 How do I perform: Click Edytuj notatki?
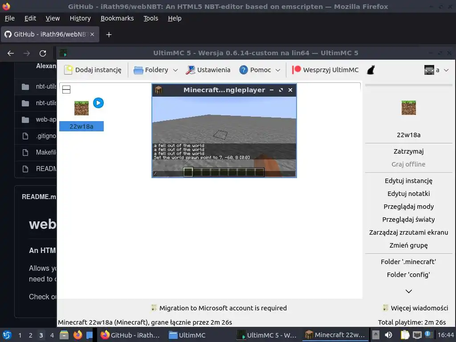pyautogui.click(x=409, y=194)
